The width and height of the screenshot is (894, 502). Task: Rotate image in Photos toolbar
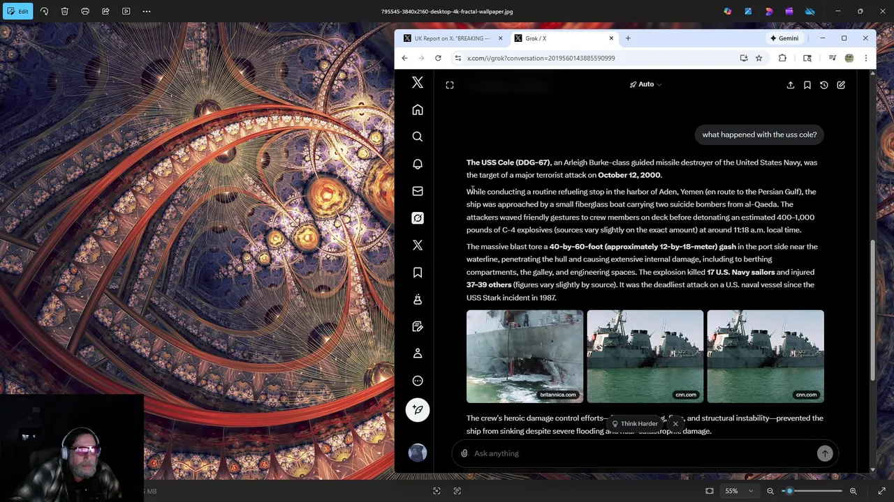click(x=44, y=11)
